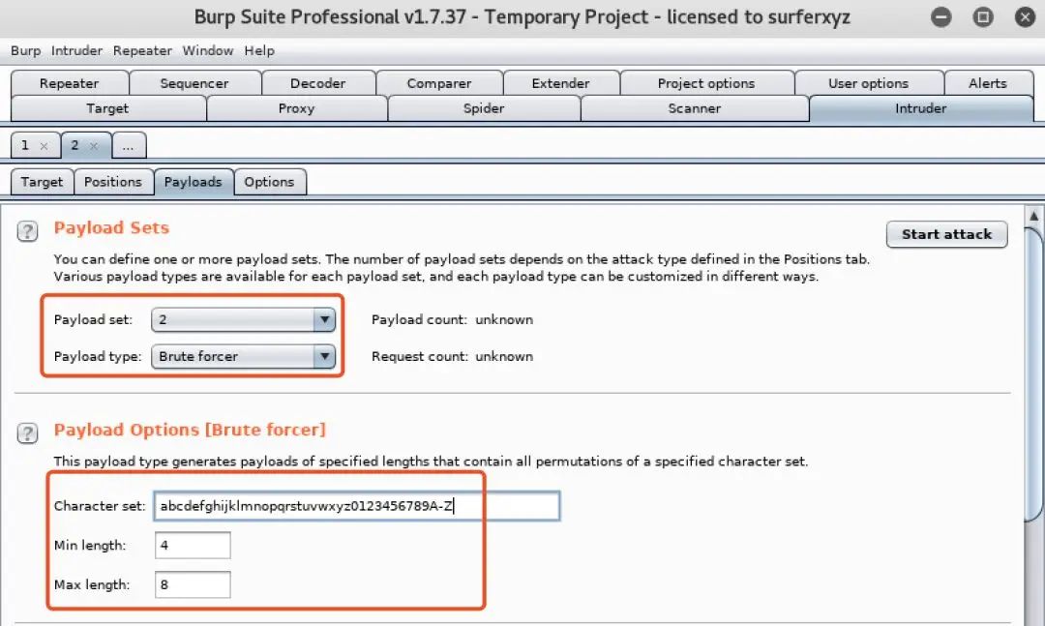Close the Burp Suite window
This screenshot has width=1045, height=626.
pyautogui.click(x=1025, y=16)
